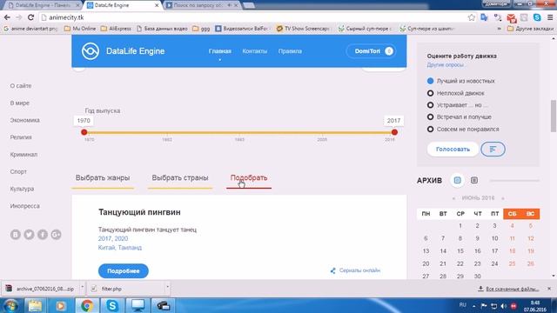Open the media player taskbar icon
This screenshot has width=557, height=313.
tap(60, 305)
